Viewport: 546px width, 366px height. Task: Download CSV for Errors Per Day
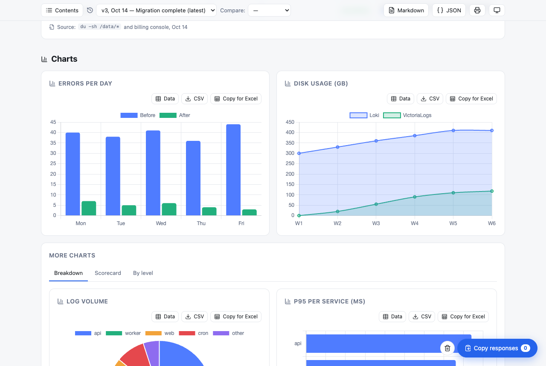[x=195, y=99]
